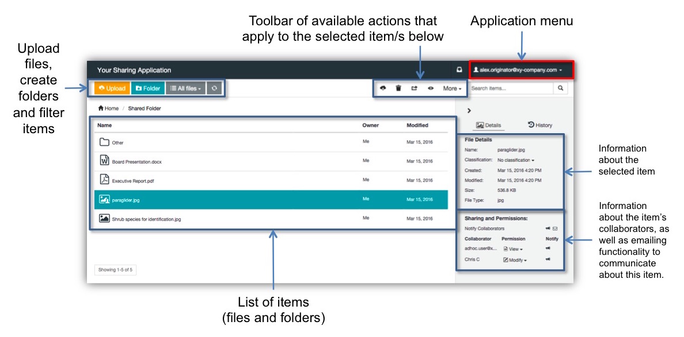Open the All files filter dropdown
Viewport: 684px width, 337px height.
pyautogui.click(x=185, y=88)
